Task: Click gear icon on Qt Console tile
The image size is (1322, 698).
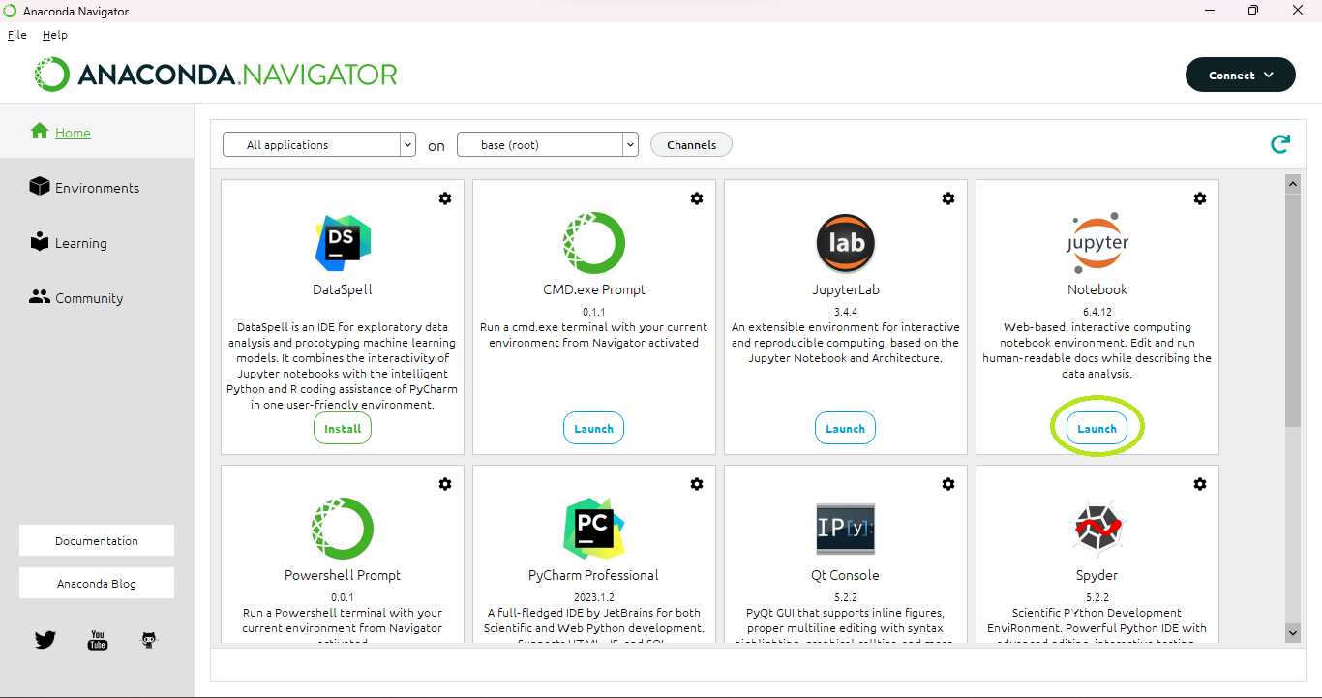Action: click(948, 484)
